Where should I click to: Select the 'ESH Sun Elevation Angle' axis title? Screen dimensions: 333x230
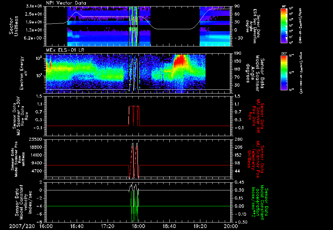pos(252,26)
